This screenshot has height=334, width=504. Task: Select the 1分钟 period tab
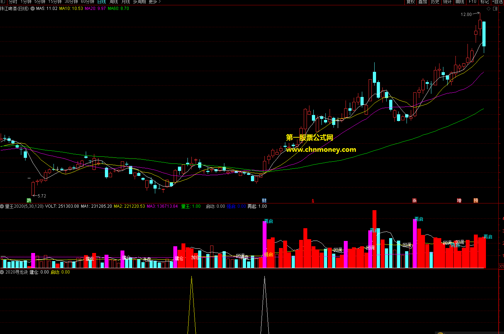26,2
